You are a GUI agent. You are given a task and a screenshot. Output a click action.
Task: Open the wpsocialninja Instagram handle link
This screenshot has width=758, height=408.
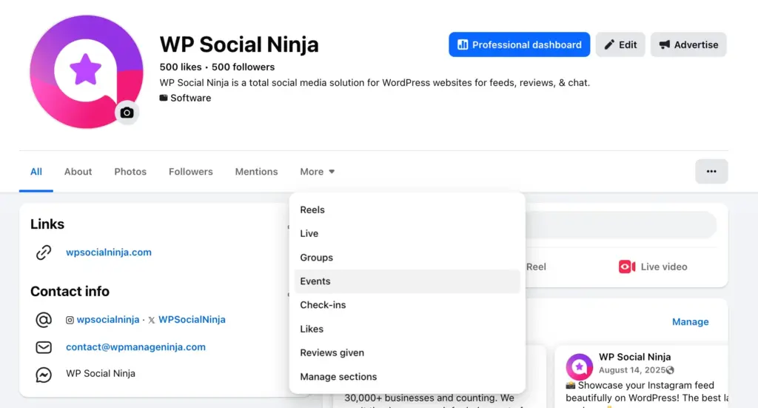[108, 320]
